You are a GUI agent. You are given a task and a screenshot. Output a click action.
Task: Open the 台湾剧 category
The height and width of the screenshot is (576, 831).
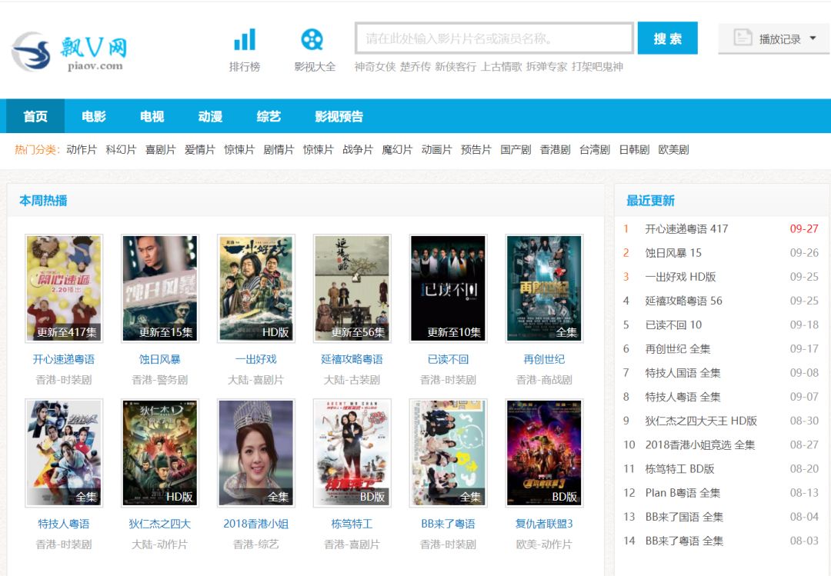pyautogui.click(x=595, y=150)
